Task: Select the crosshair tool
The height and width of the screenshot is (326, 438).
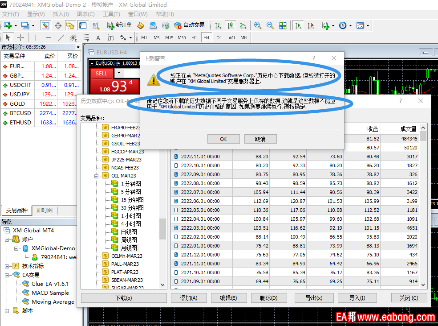Action: coord(20,37)
